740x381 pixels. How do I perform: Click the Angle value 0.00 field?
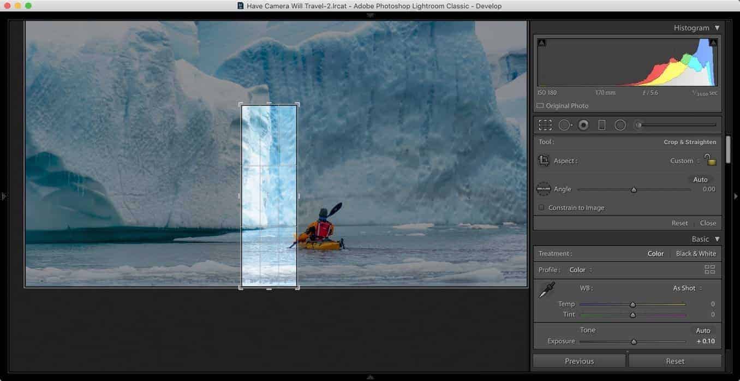708,189
